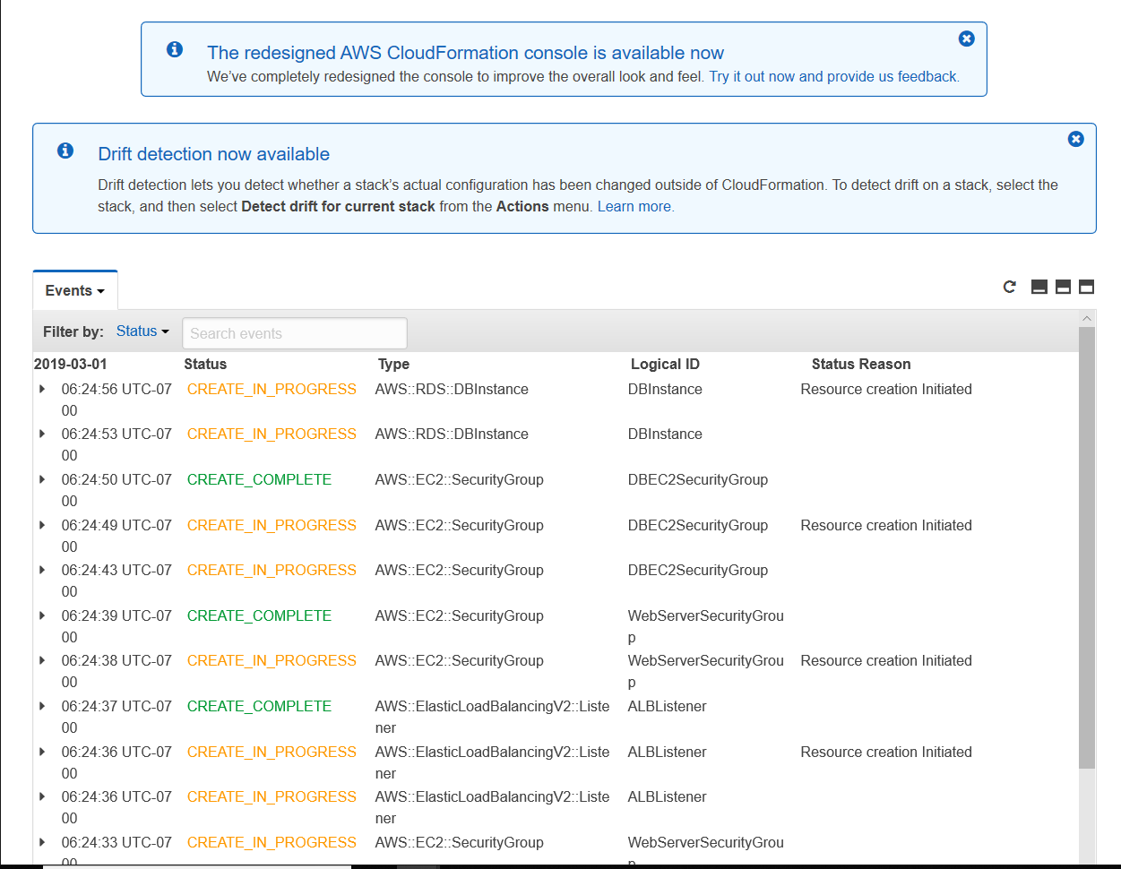Viewport: 1121px width, 869px height.
Task: Expand the 06:24:53 DBInstance event row
Action: [x=42, y=434]
